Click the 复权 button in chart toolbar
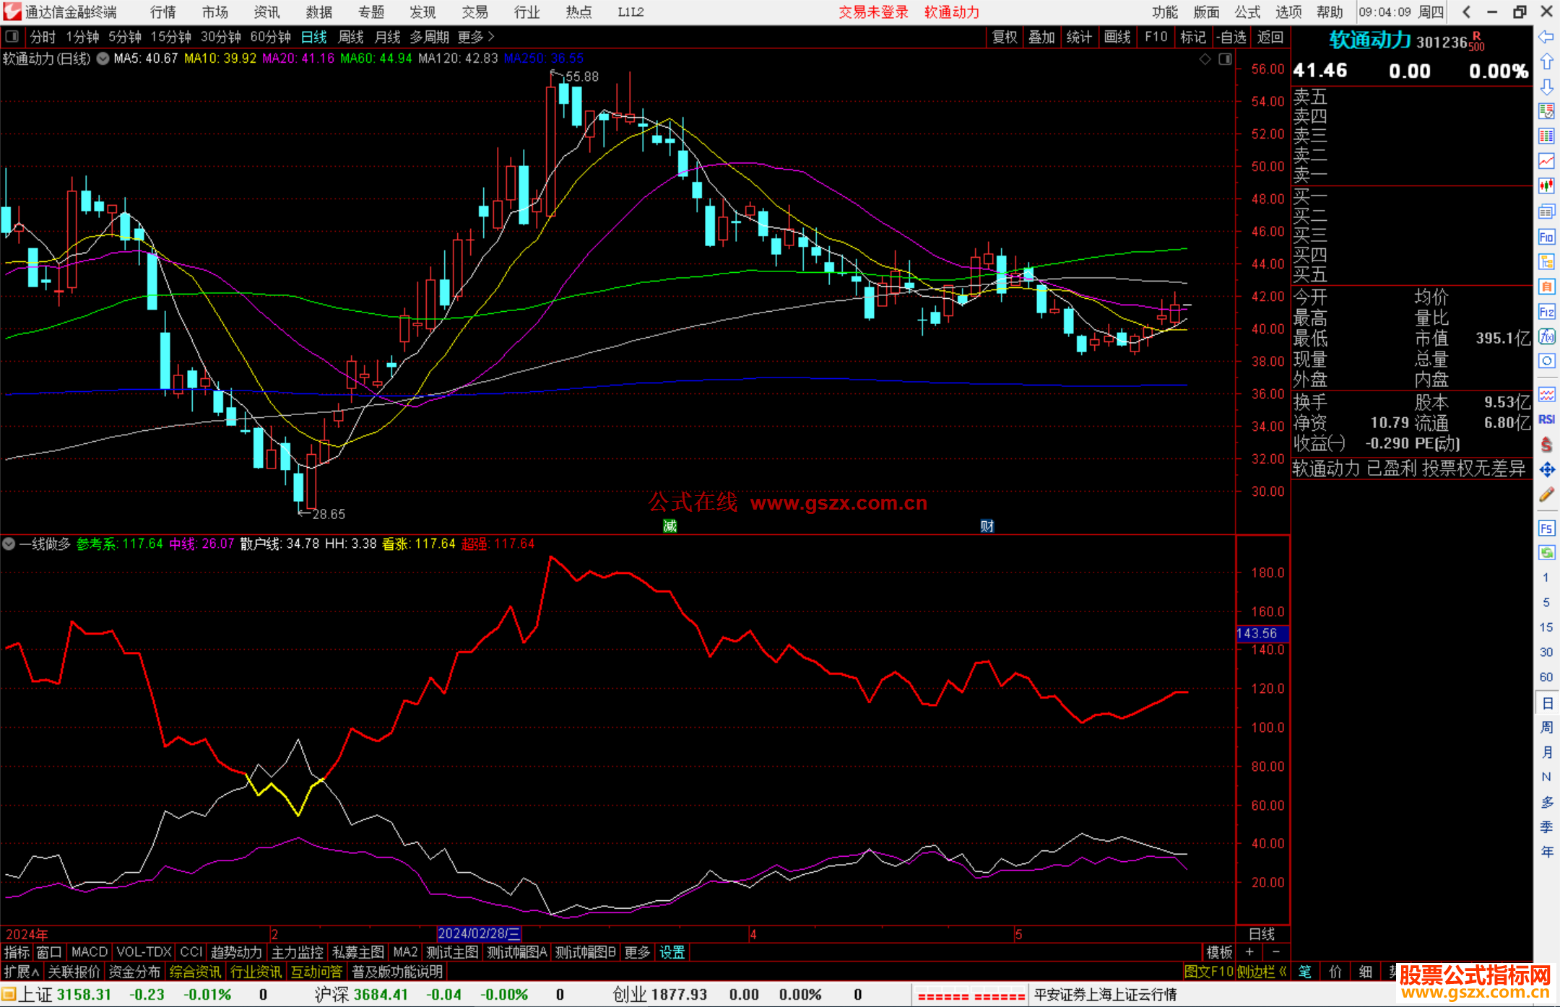Viewport: 1560px width, 1007px height. pos(1005,37)
